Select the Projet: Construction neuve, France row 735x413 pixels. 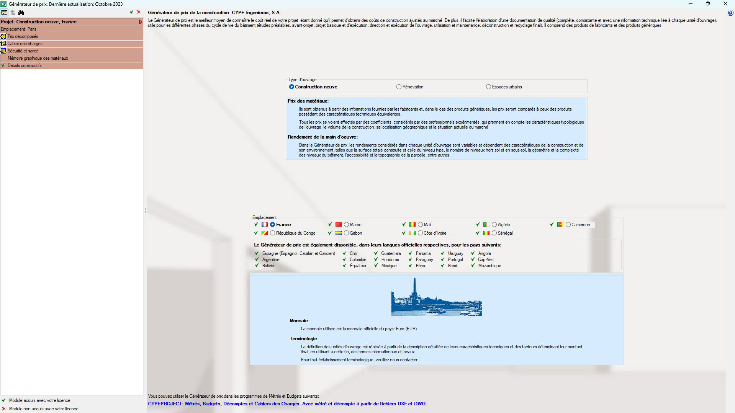click(x=72, y=22)
